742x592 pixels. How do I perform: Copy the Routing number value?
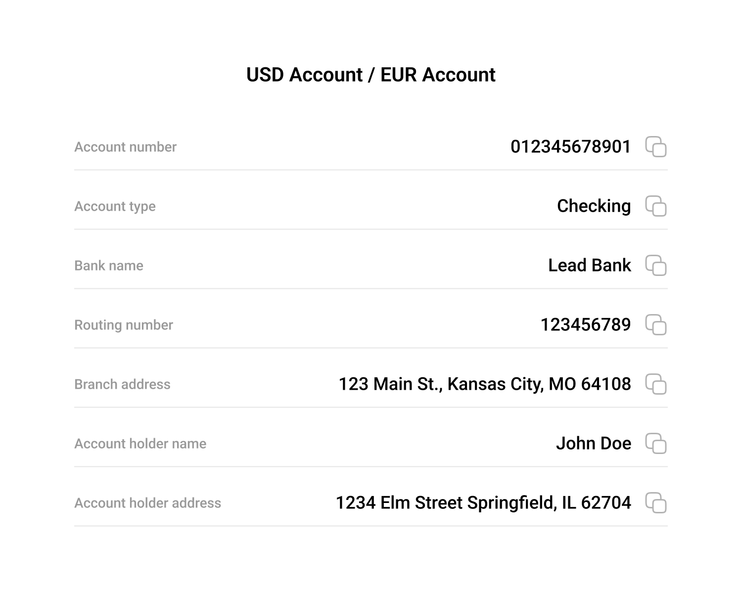coord(657,325)
